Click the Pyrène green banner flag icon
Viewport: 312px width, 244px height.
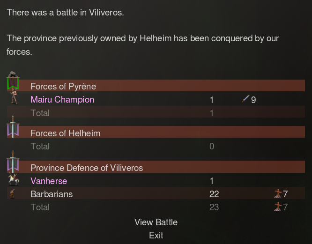13,81
